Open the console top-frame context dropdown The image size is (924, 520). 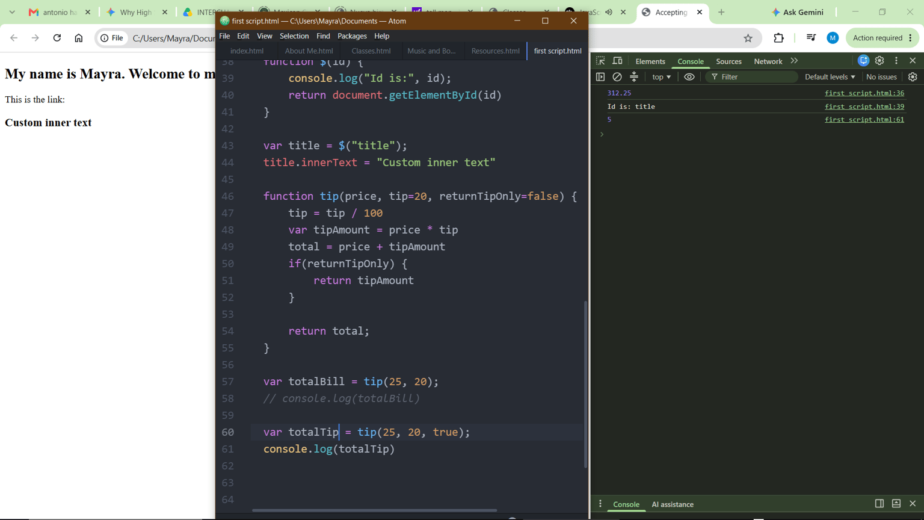[x=661, y=77]
